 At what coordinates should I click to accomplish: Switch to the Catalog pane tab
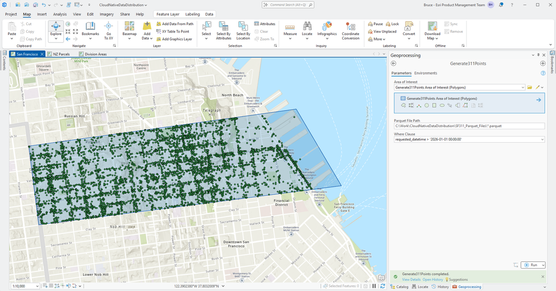[x=399, y=287]
